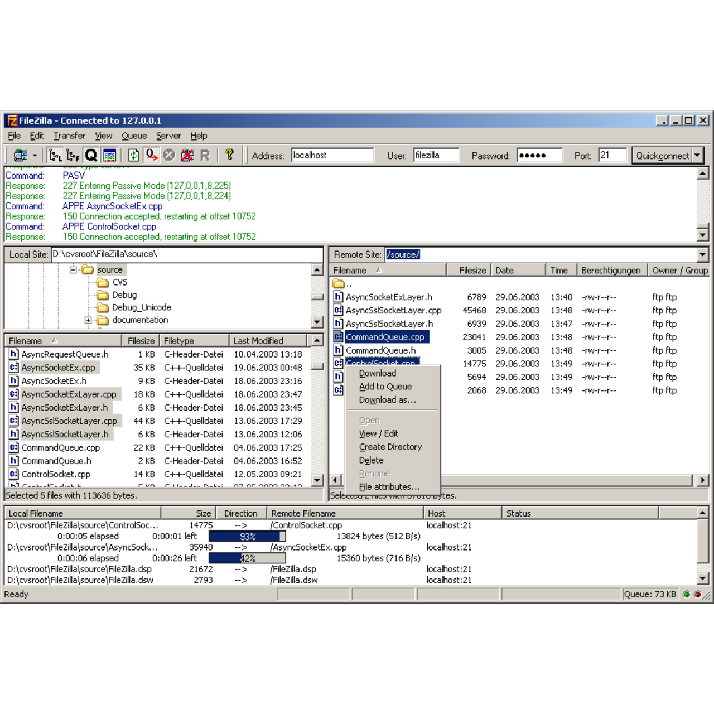Viewport: 714px width, 714px height.
Task: Toggle the local directory tree display
Action: coord(56,155)
